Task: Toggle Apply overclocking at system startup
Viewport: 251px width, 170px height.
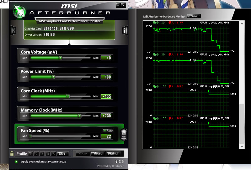Action: [x=16, y=162]
